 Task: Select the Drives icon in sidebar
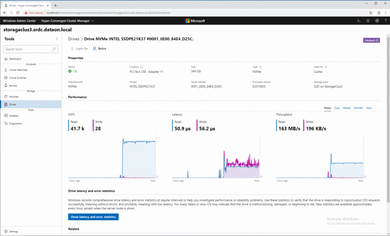click(x=6, y=104)
